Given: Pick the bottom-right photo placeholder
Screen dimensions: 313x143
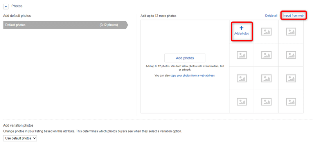Looking at the screenshot, I should point(291,102).
